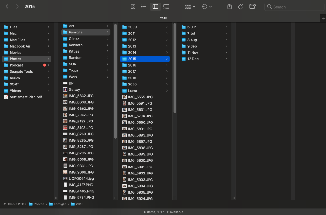
Task: Switch to icon grid view
Action: click(x=133, y=7)
